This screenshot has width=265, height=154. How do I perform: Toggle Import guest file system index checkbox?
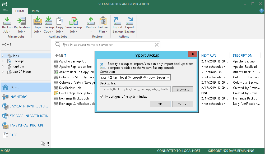pyautogui.click(x=101, y=97)
